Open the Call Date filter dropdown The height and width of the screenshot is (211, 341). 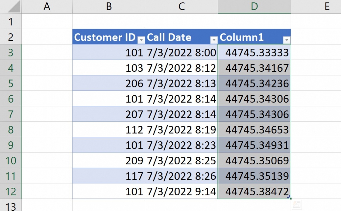214,40
